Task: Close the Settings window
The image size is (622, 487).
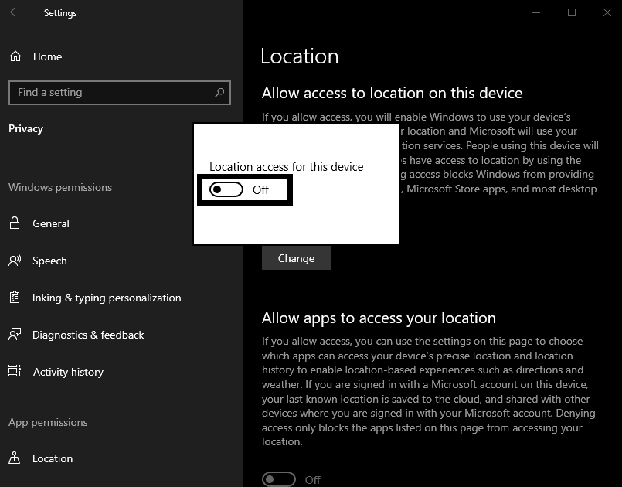Action: 607,12
